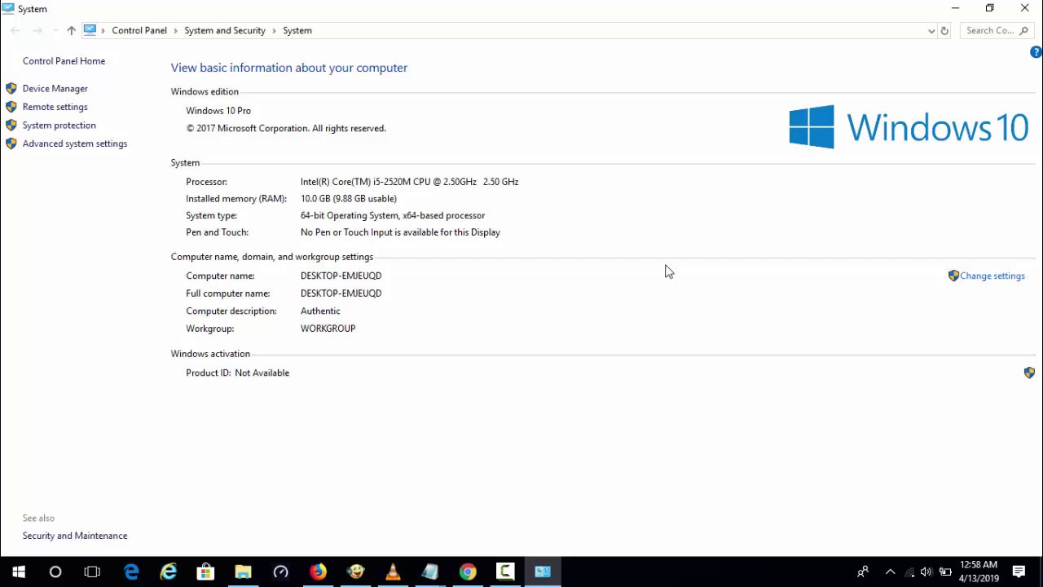The width and height of the screenshot is (1043, 587).
Task: Click the shield icon in Windows activation row
Action: tap(1029, 373)
